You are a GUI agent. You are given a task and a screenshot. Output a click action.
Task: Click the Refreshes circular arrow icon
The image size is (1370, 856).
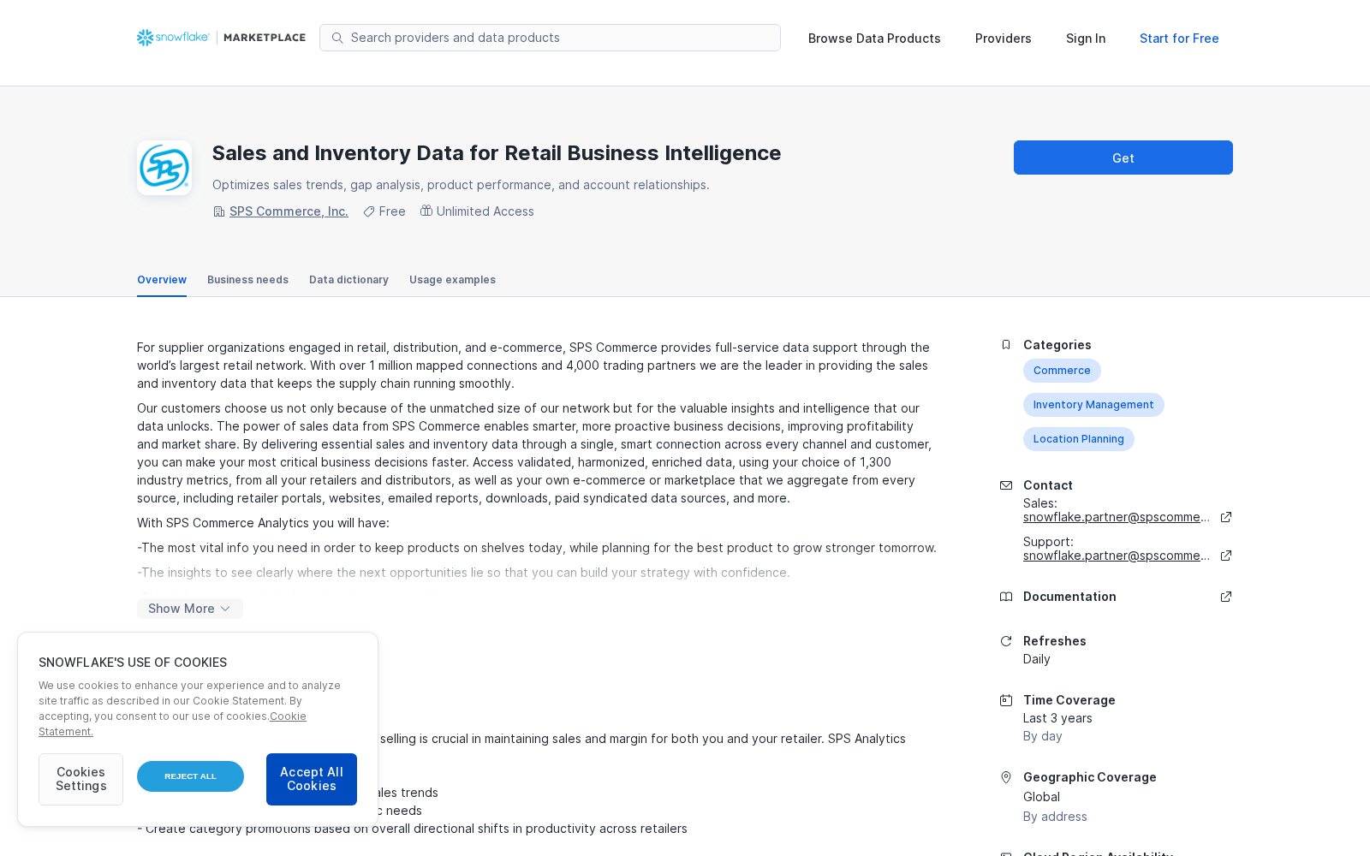click(x=1006, y=641)
